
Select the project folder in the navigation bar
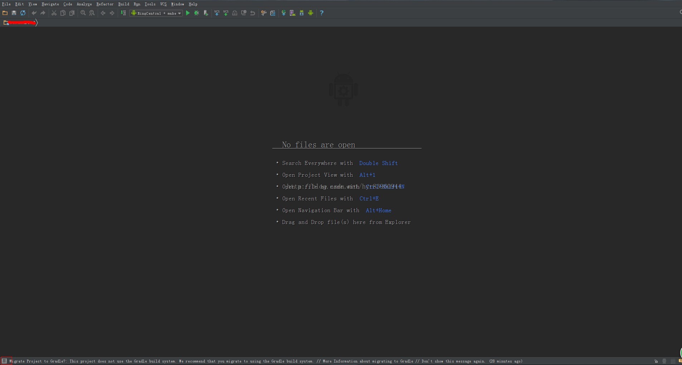click(x=20, y=23)
